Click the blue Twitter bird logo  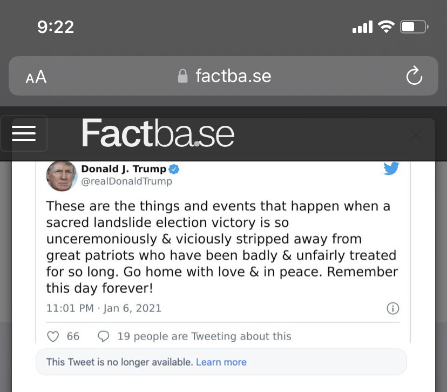391,168
